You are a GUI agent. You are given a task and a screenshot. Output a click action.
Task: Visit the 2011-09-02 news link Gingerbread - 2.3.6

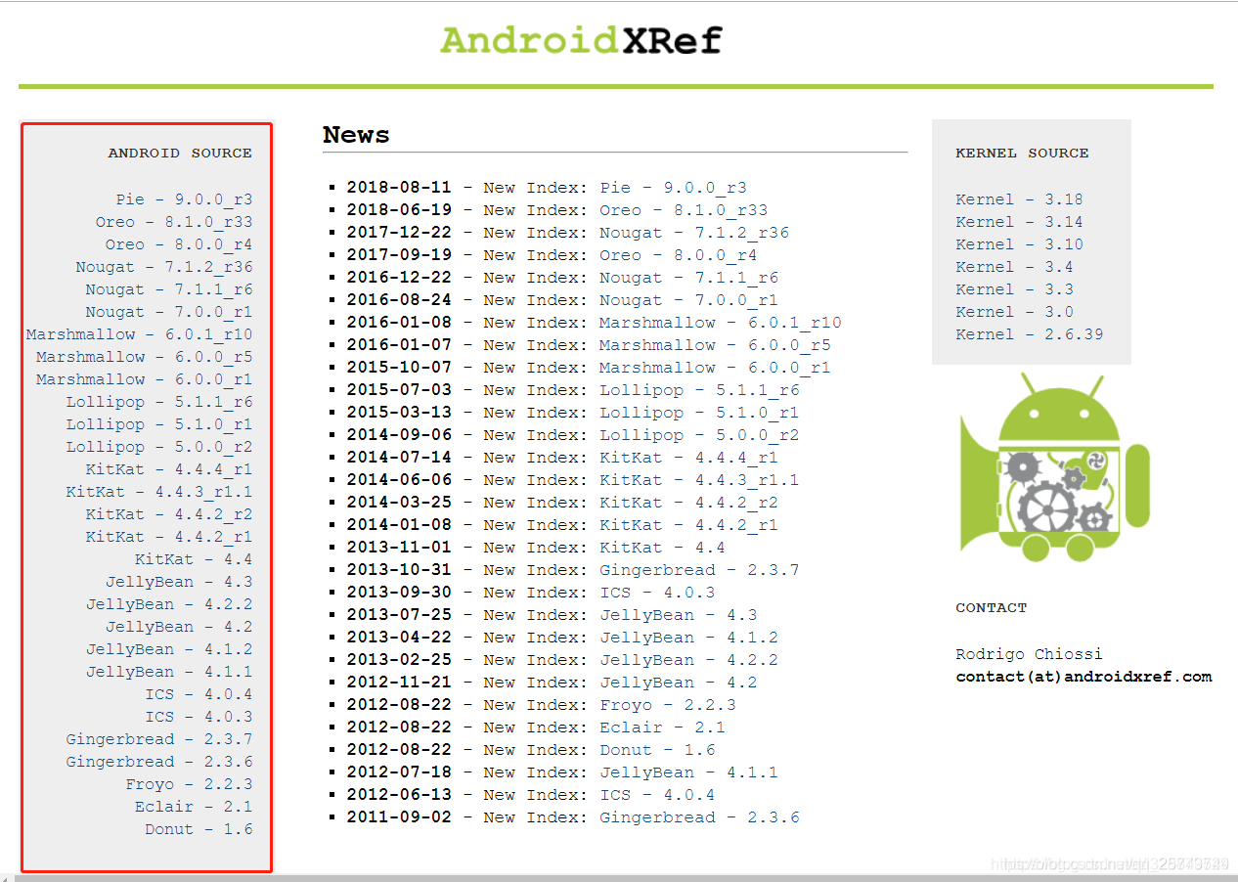pos(699,817)
